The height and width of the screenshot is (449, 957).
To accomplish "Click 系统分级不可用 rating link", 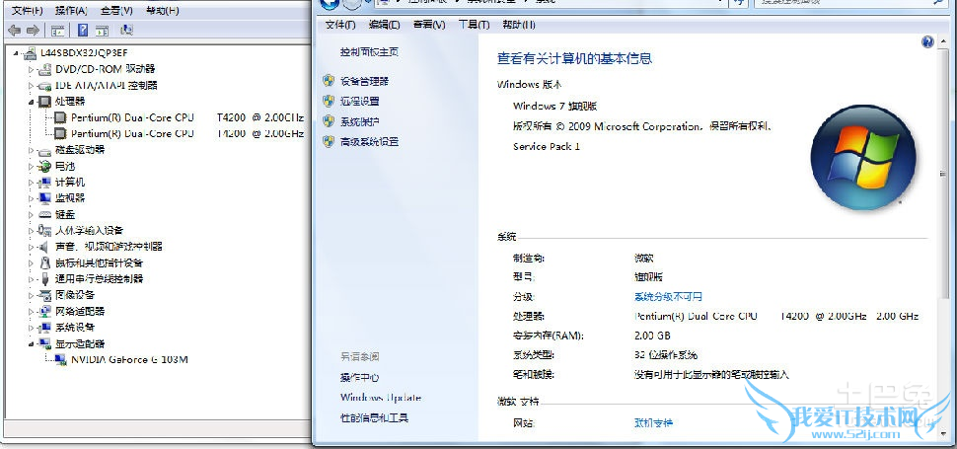I will click(x=668, y=296).
